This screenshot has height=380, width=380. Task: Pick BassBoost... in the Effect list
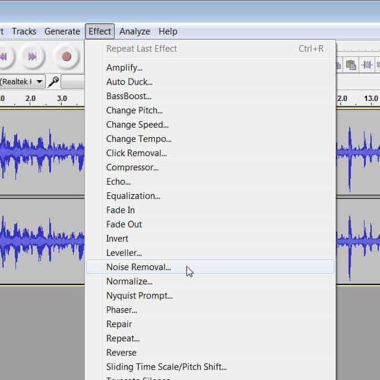(x=210, y=96)
